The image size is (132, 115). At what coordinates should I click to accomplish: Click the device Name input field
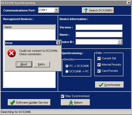coord(99,34)
